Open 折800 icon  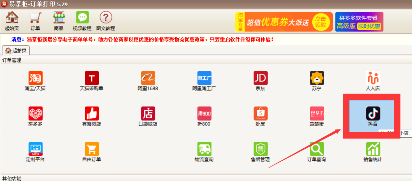[x=204, y=116]
